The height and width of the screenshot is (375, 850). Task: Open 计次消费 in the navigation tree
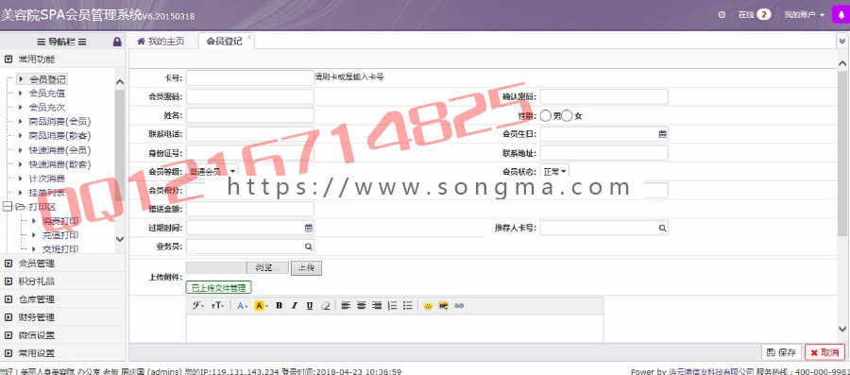(47, 179)
